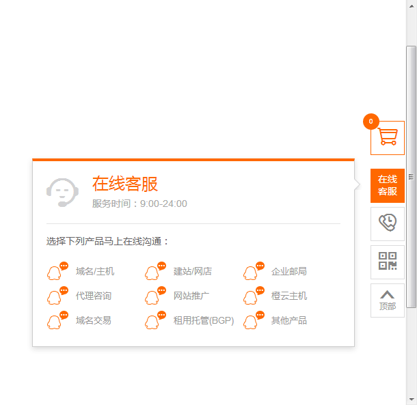
Task: Click the scrollbar down arrow
Action: [x=412, y=399]
